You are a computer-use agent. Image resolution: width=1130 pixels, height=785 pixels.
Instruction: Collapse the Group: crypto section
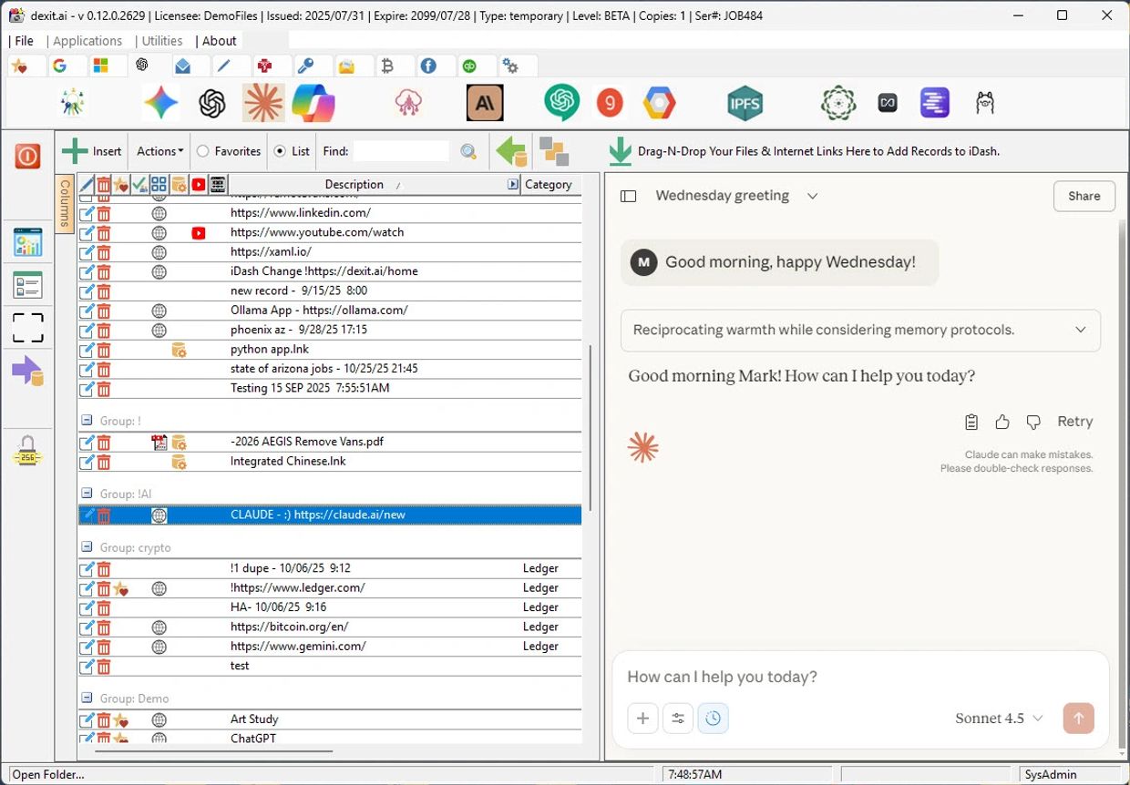click(x=87, y=547)
